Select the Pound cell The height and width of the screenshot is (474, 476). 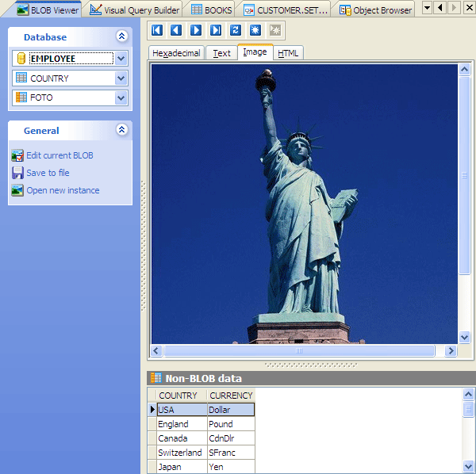(x=231, y=424)
